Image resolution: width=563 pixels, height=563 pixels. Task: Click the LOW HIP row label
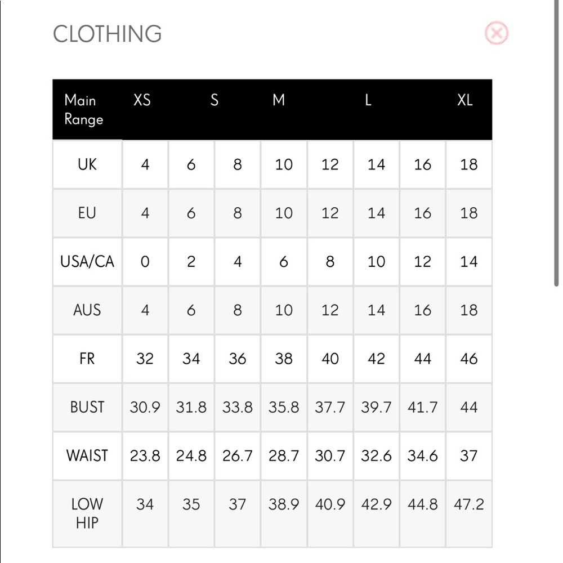tap(87, 514)
